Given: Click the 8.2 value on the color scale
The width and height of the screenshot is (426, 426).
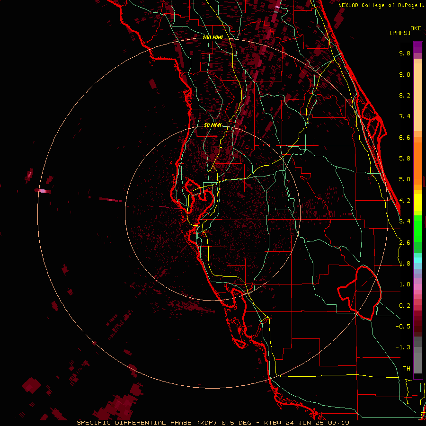Looking at the screenshot, I should (405, 95).
